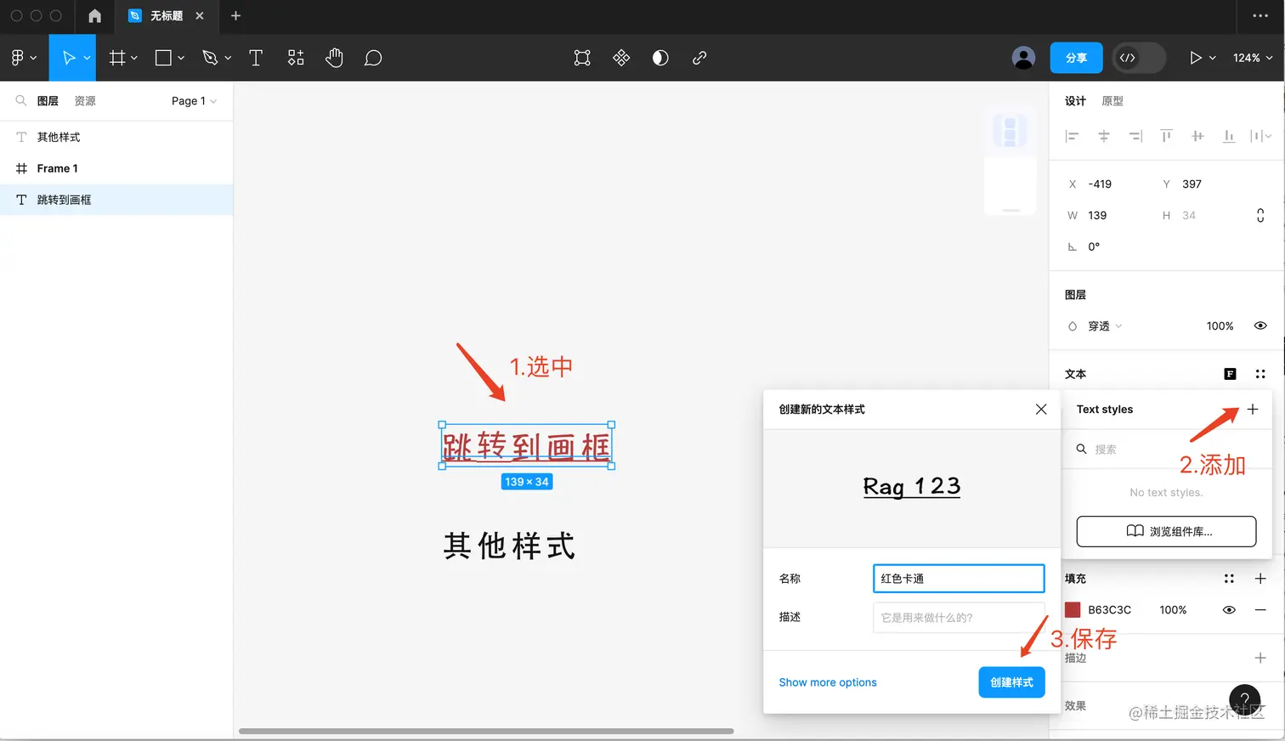Select the Comment tool

[x=373, y=58]
